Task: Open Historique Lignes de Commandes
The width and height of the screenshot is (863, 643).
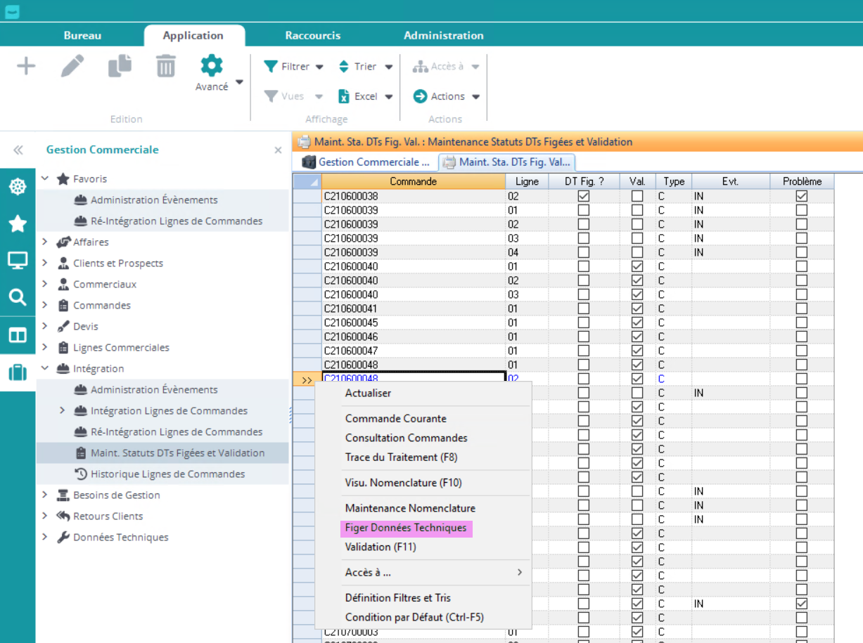Action: point(167,474)
